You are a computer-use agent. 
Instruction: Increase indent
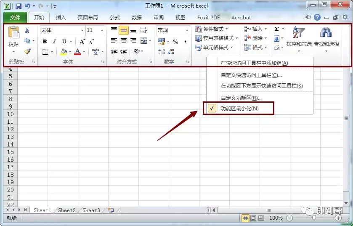point(123,51)
